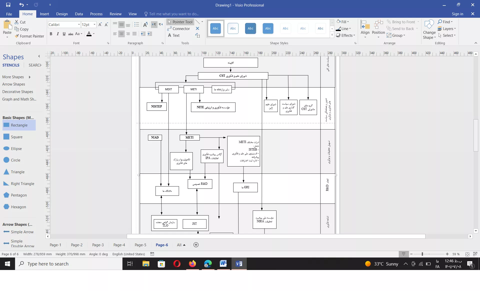
Task: Select the Text tool
Action: click(x=174, y=35)
